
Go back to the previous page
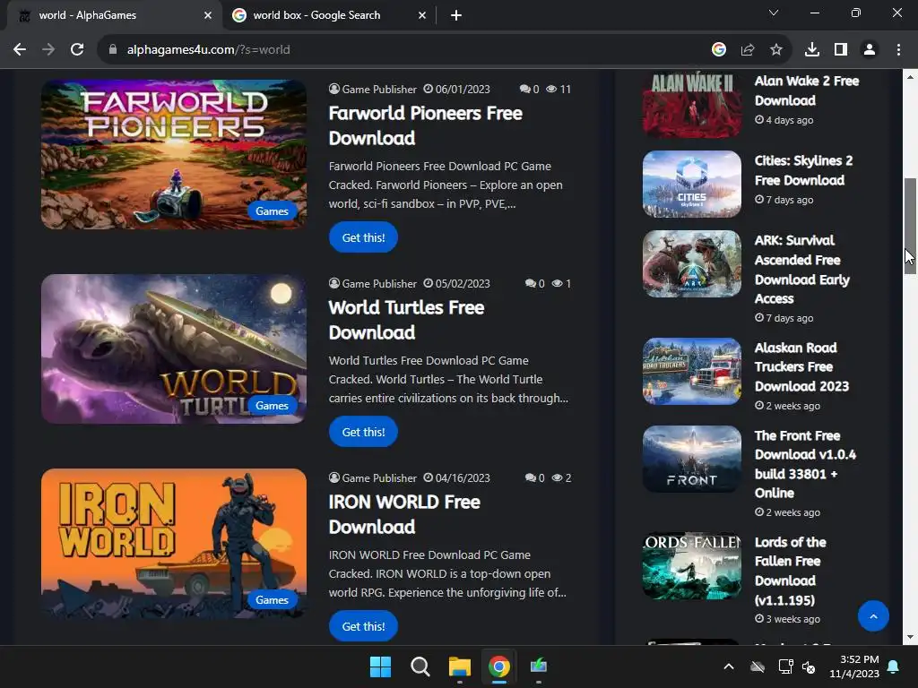point(20,50)
